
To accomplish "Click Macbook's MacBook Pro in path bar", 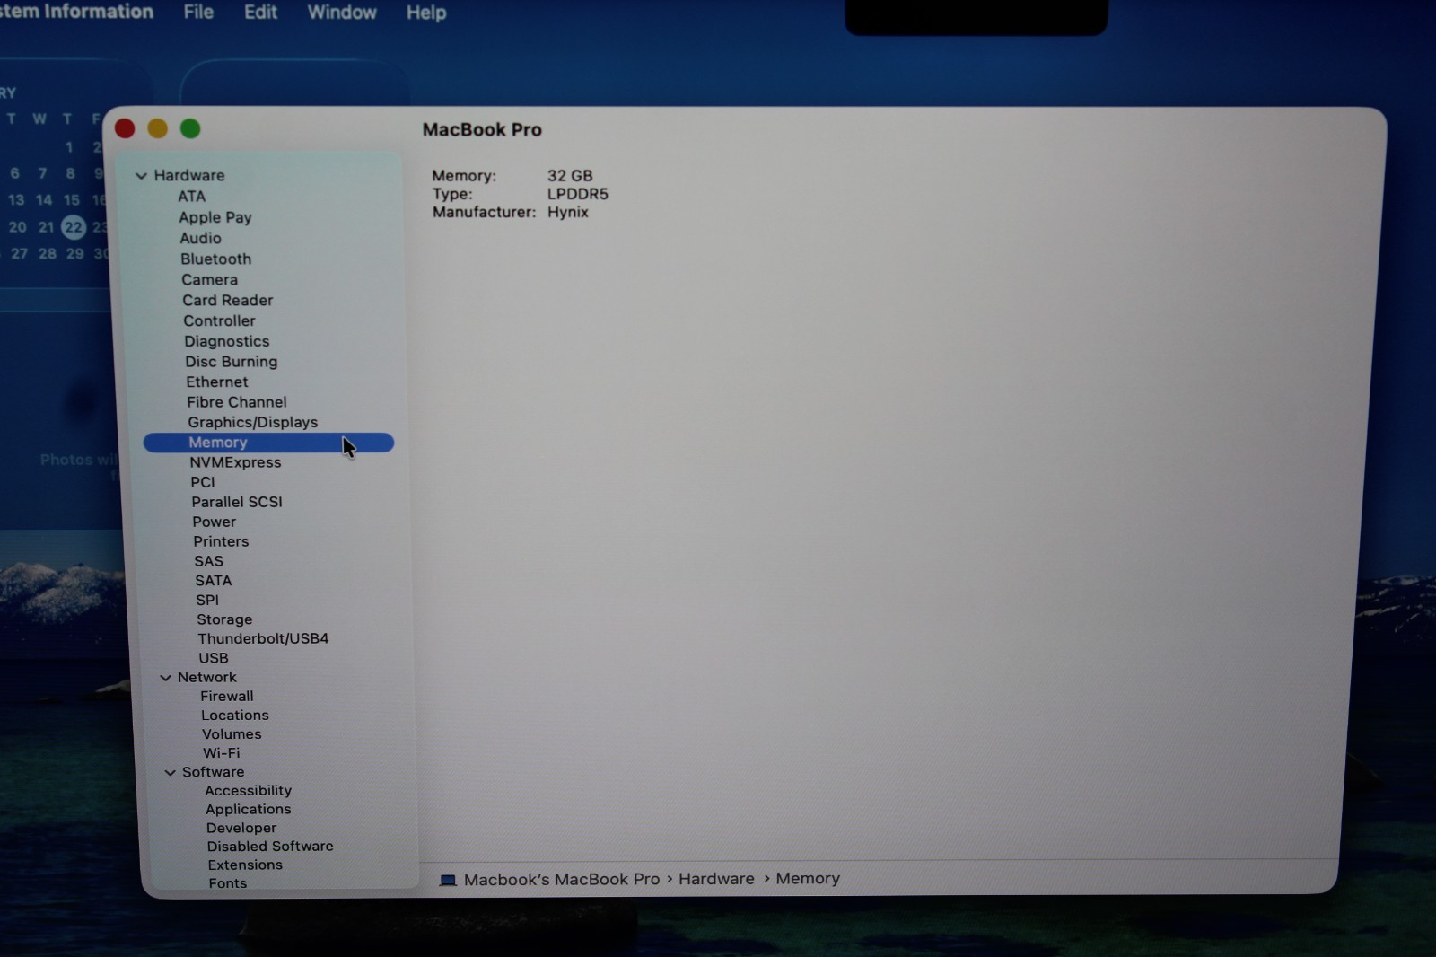I will click(561, 880).
